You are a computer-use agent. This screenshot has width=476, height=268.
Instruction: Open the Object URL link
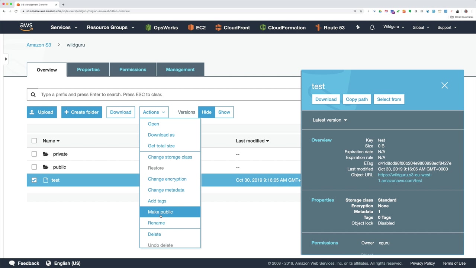[x=405, y=178]
